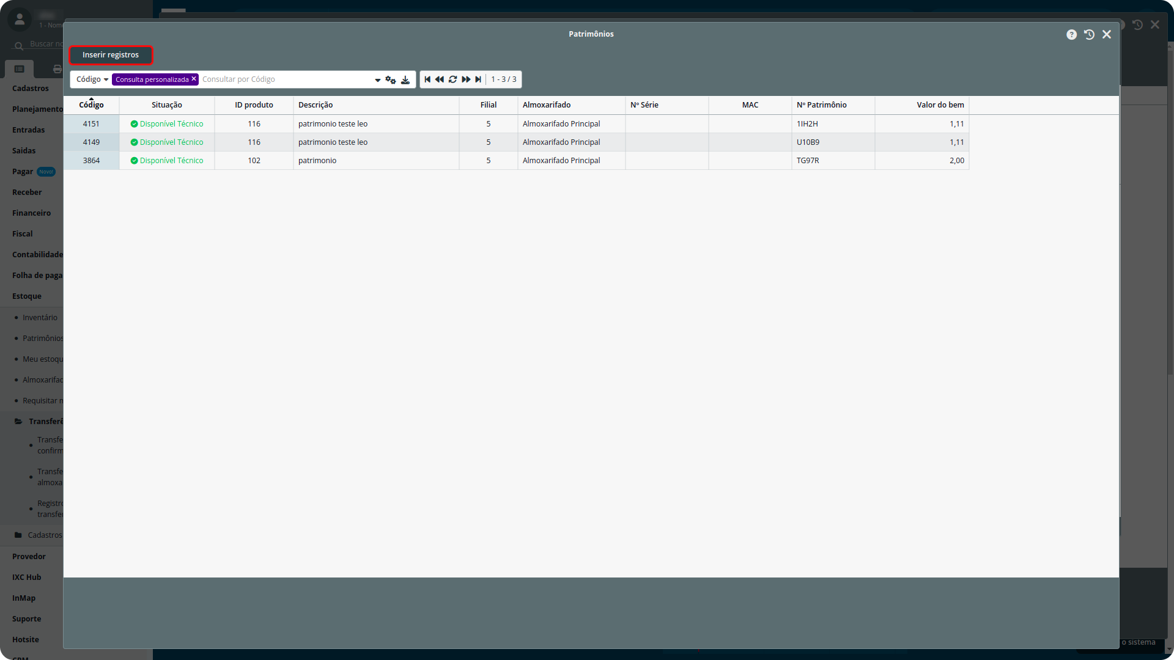Viewport: 1174px width, 660px height.
Task: Remove the Consulta personalizada filter tag
Action: click(194, 79)
